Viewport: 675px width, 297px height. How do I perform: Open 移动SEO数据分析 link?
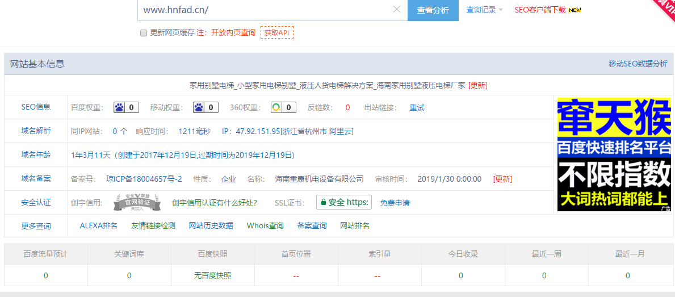coord(638,64)
